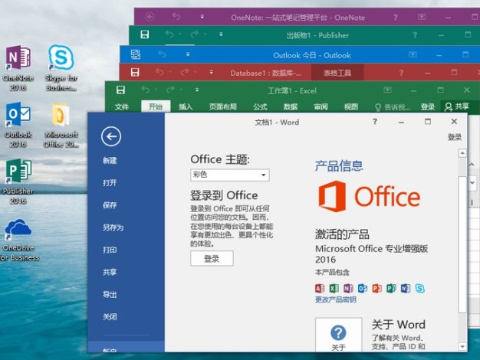Image resolution: width=480 pixels, height=360 pixels.
Task: Open Publisher 2016 desktop shortcut
Action: [x=18, y=182]
